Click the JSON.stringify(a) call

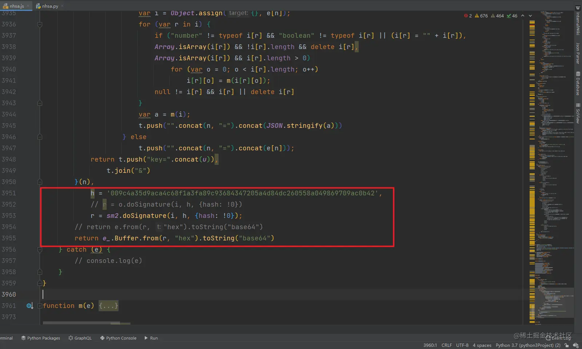300,126
